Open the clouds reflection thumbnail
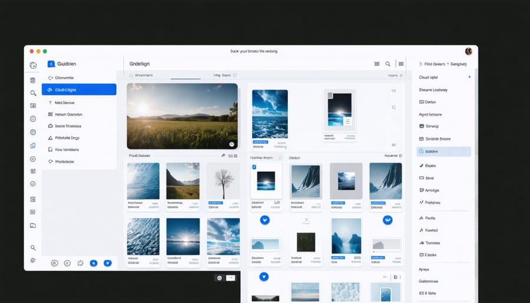Viewport: 530px width, 303px height. pos(223,236)
